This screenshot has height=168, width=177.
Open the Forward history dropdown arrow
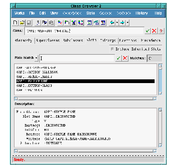tap(127, 23)
